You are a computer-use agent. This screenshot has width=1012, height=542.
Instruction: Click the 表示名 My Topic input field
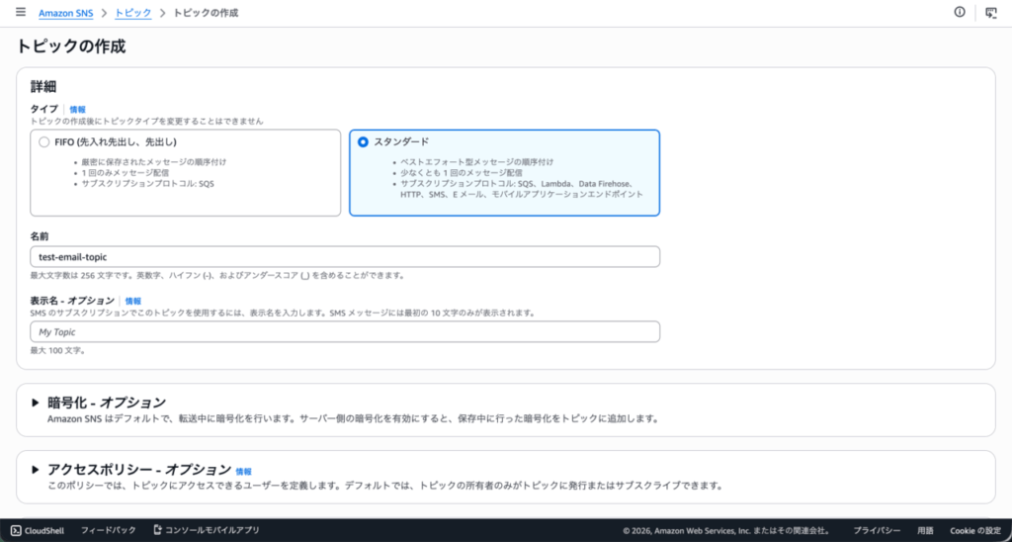[345, 331]
